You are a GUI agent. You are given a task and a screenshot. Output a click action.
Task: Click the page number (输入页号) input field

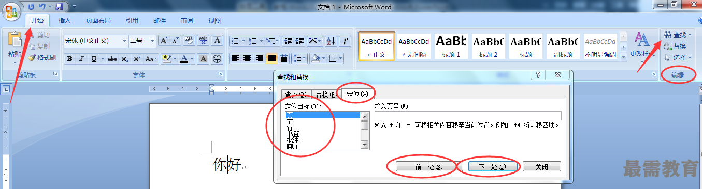pyautogui.click(x=468, y=116)
